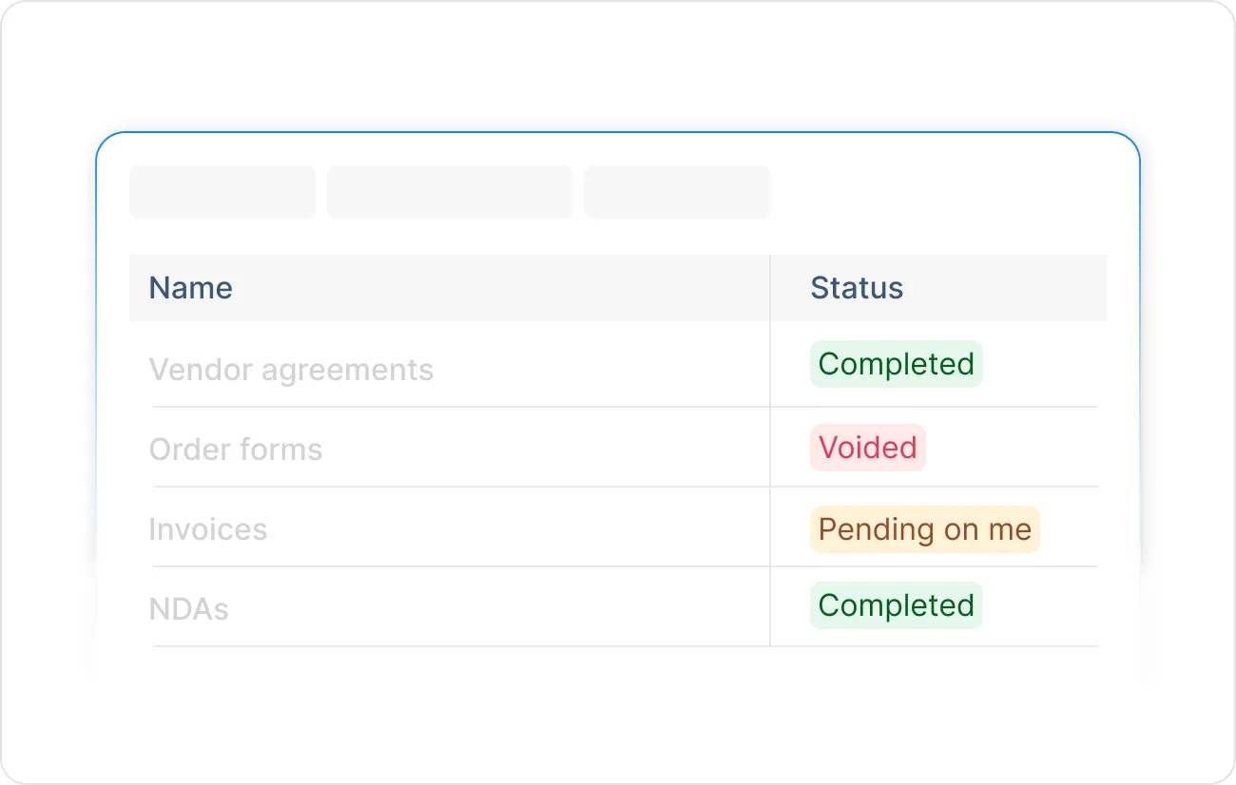Click the Vendor agreements name text

(x=291, y=369)
